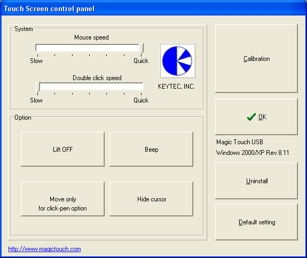This screenshot has height=258, width=307.
Task: Click the Mouse speed label
Action: (91, 37)
